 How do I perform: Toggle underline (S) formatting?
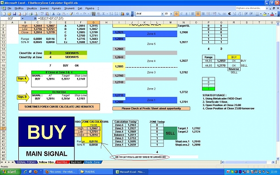point(186,14)
